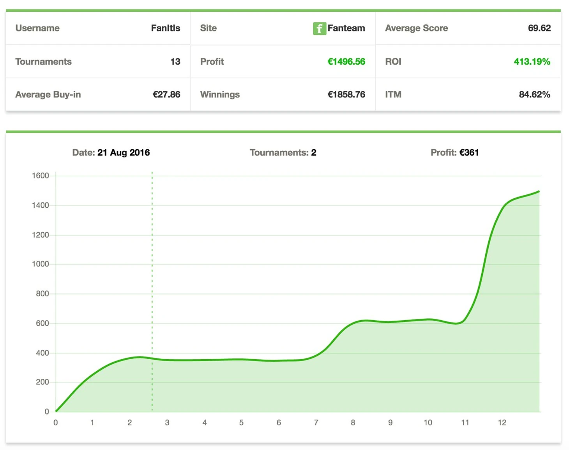Click x-axis label 5 on the chart

[241, 423]
